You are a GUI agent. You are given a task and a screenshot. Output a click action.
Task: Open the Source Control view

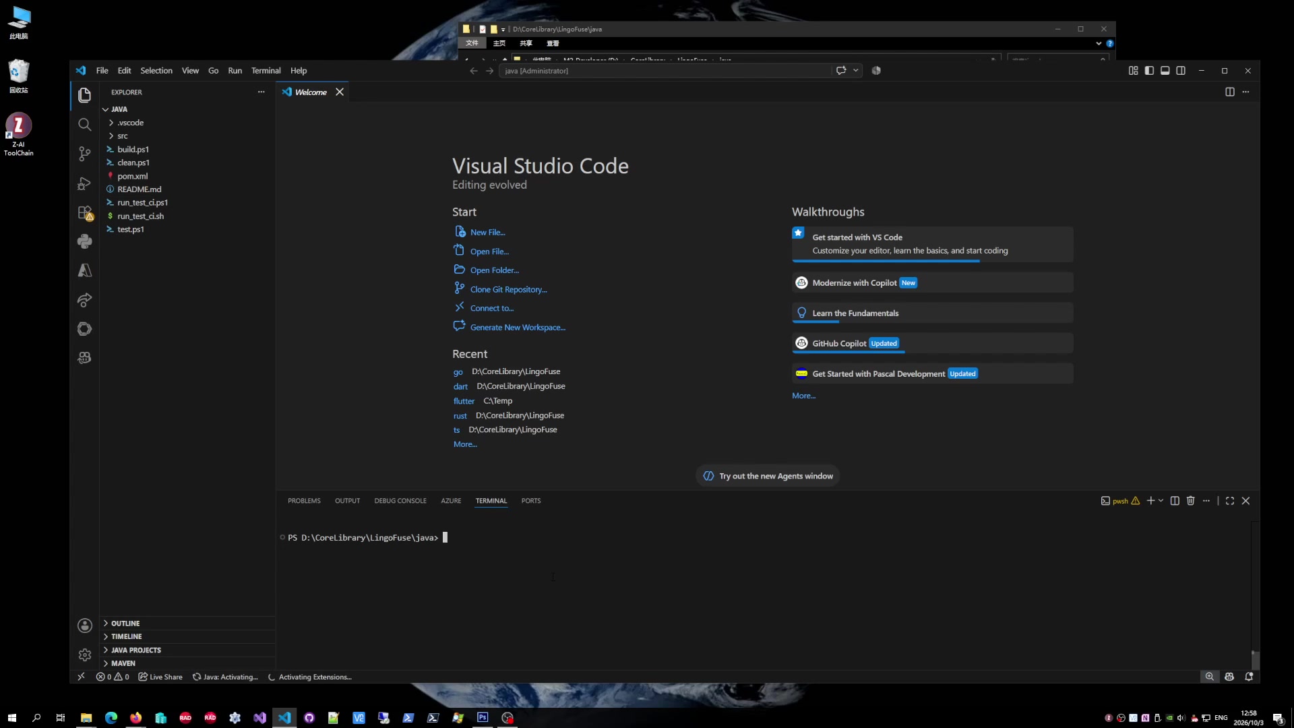click(84, 154)
